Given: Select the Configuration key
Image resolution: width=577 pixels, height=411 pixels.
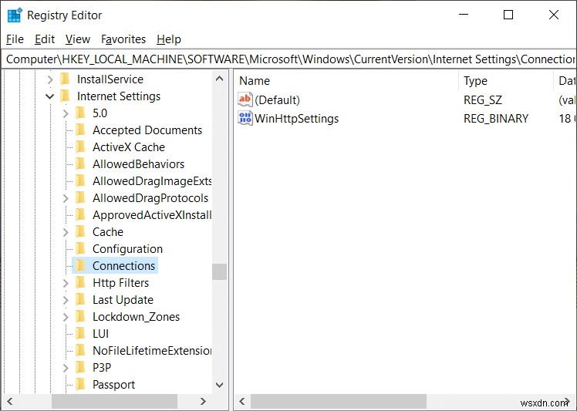Looking at the screenshot, I should click(x=127, y=249).
